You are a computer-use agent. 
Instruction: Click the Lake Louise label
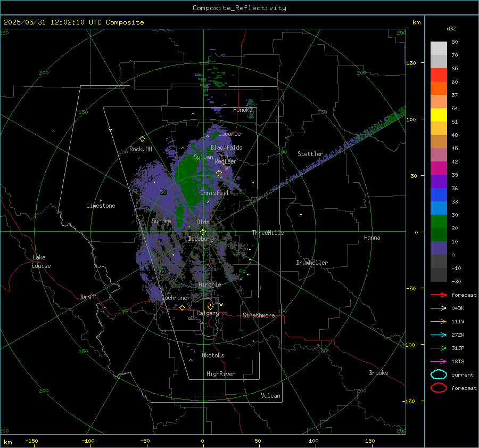[41, 262]
